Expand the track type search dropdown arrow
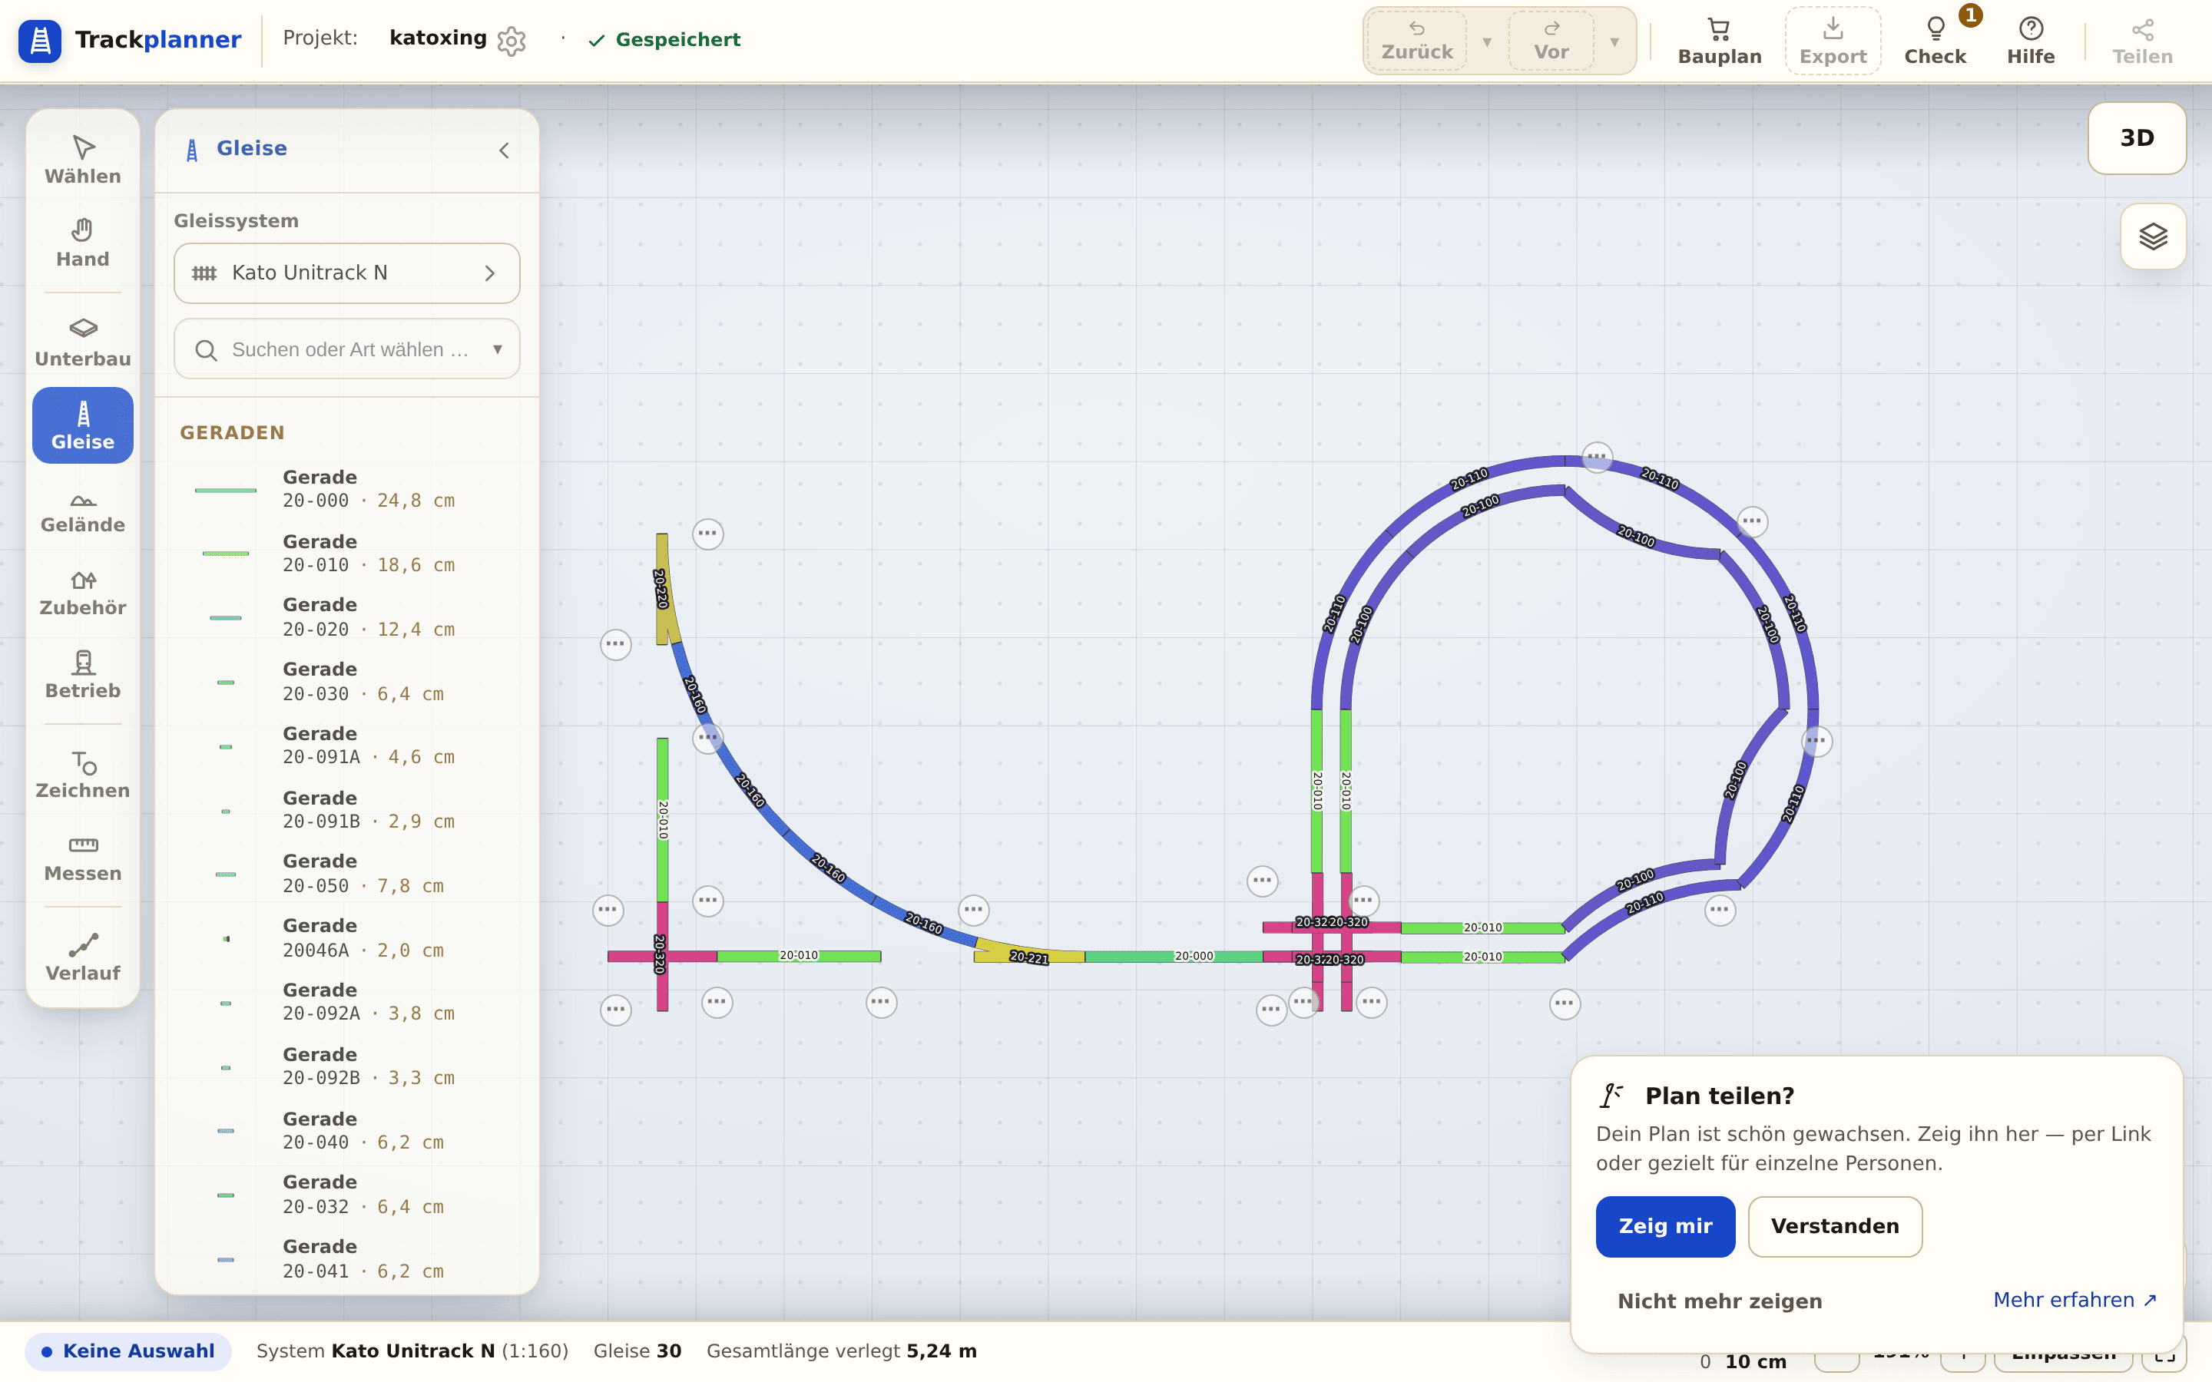 497,349
